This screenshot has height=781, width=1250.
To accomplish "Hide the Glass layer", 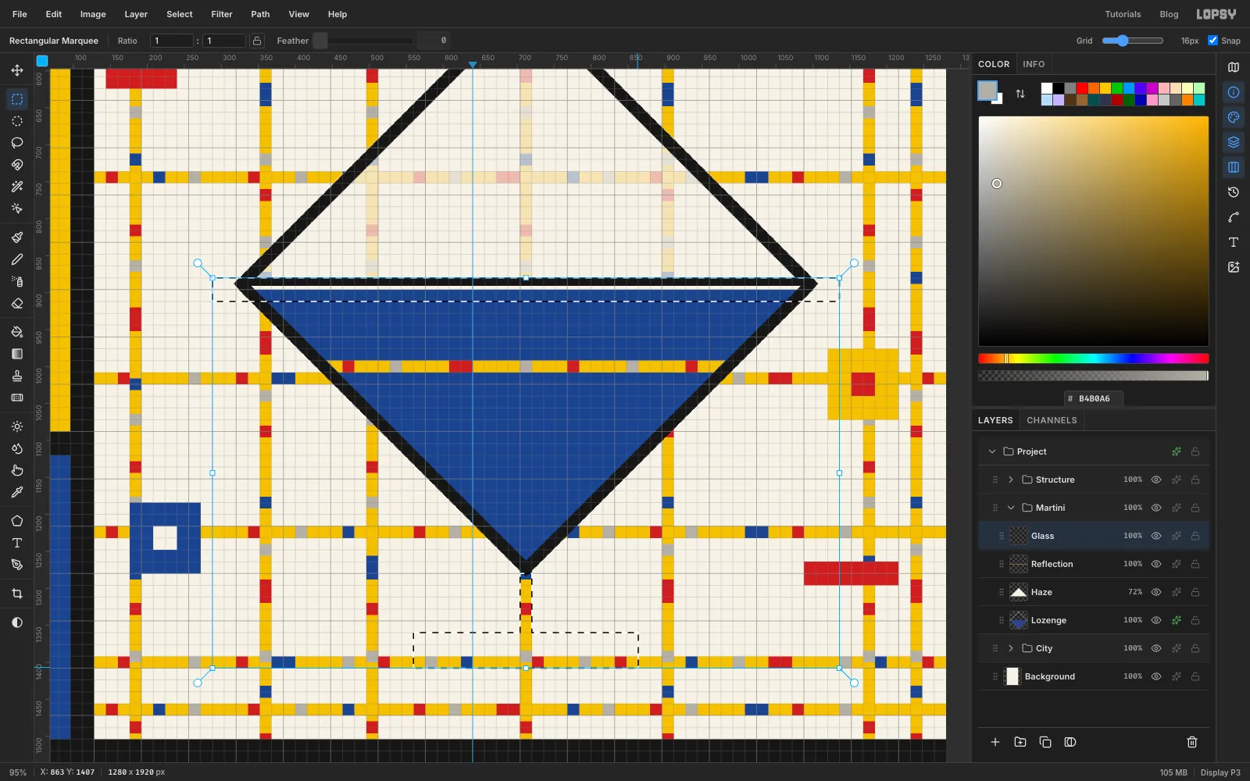I will pos(1156,536).
